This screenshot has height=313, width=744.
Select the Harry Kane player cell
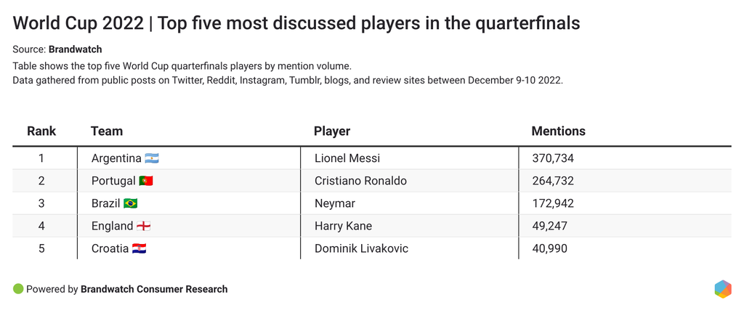tap(343, 226)
